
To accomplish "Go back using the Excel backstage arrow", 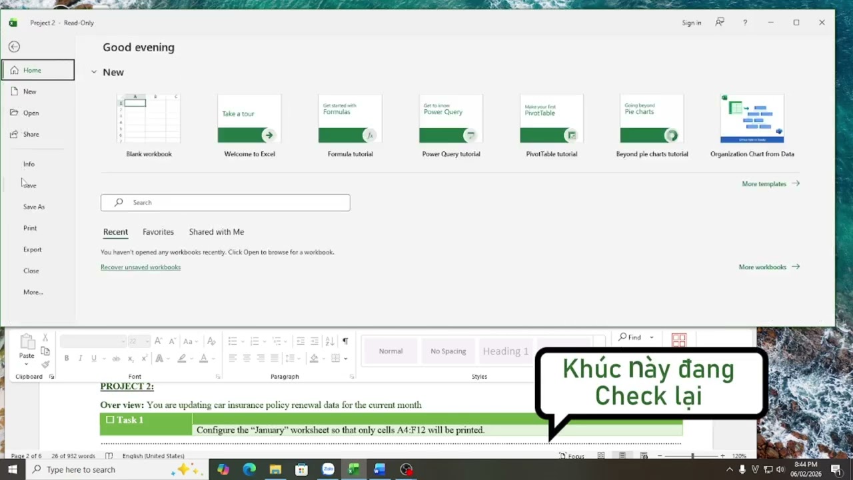I will 14,47.
